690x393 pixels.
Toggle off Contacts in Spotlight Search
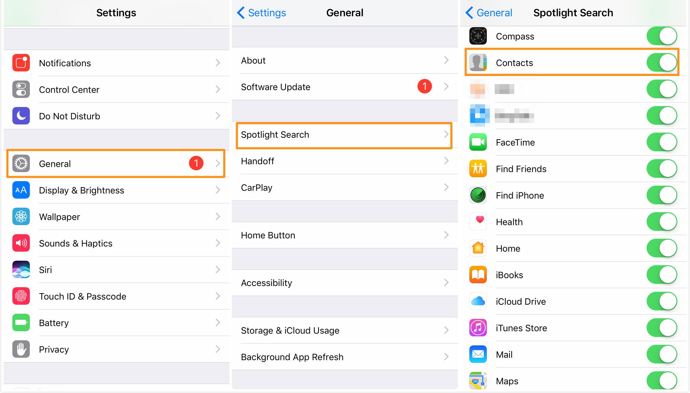662,63
